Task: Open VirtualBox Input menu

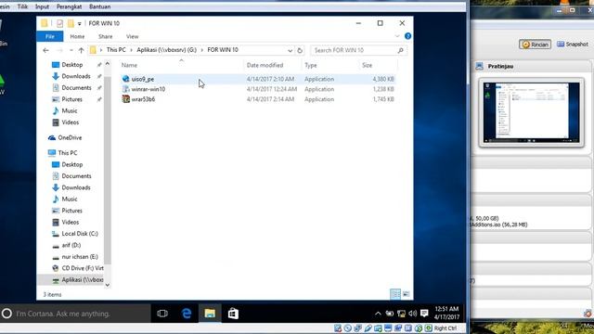Action: (42, 6)
